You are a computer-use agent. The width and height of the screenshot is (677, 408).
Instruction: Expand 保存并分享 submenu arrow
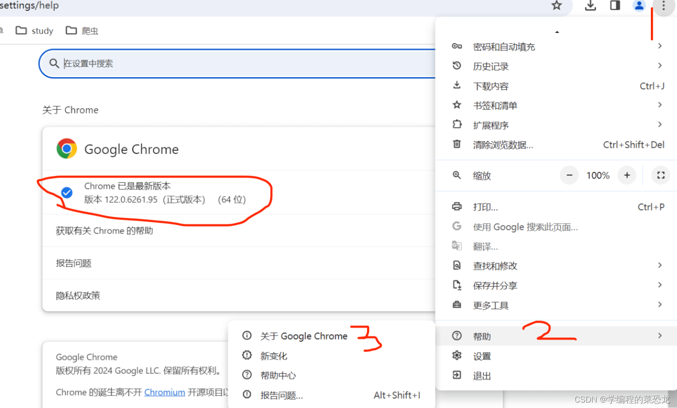[x=660, y=285]
